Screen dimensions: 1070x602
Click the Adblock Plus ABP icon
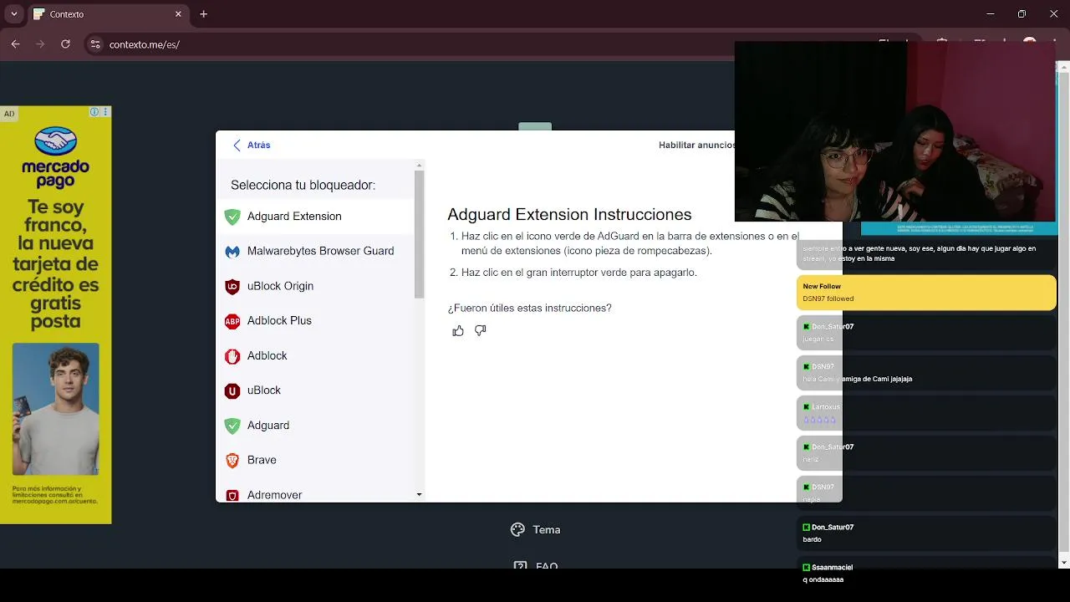pyautogui.click(x=232, y=321)
